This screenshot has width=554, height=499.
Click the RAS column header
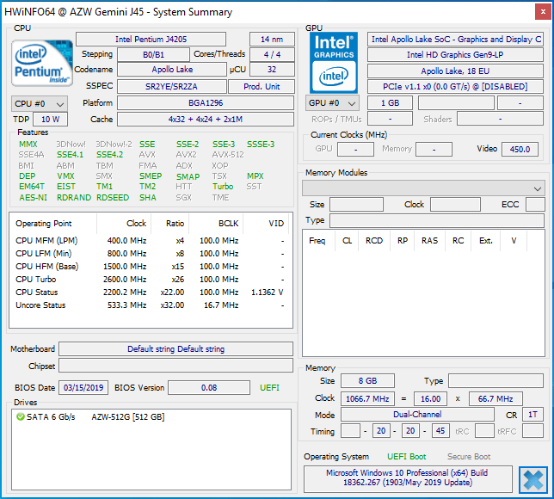click(x=429, y=241)
